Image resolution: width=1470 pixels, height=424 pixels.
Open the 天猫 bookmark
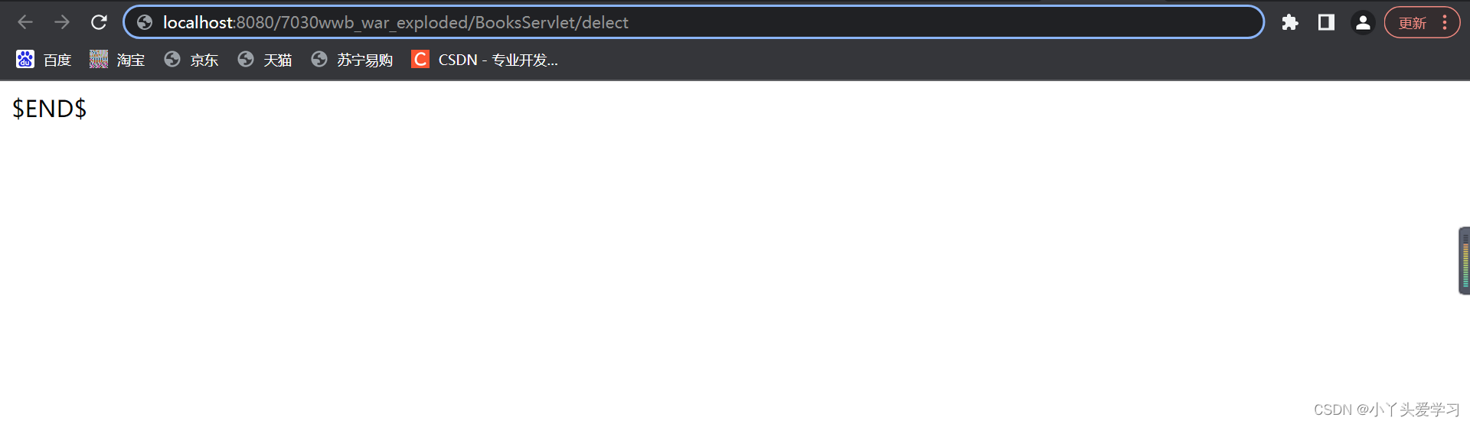pos(265,60)
